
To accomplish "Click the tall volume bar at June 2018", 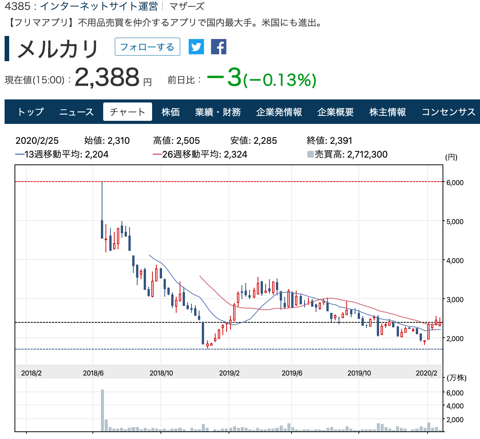I will (x=102, y=410).
